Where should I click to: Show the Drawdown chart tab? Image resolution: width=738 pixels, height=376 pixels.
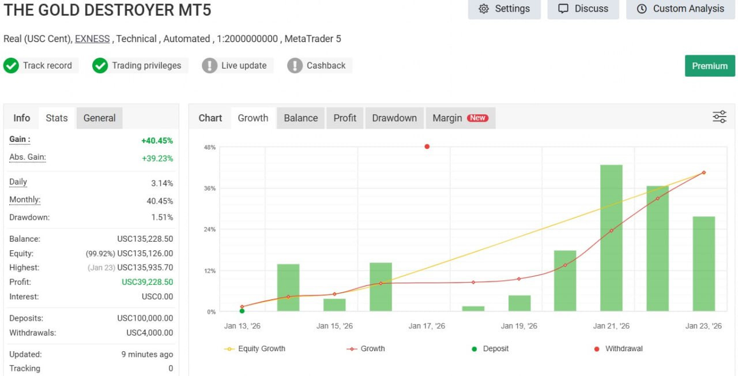click(394, 118)
